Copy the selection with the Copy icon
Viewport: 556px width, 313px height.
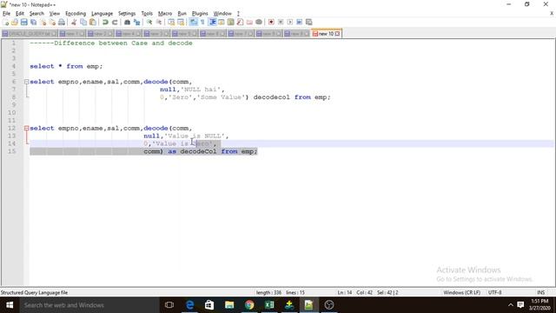(83, 22)
